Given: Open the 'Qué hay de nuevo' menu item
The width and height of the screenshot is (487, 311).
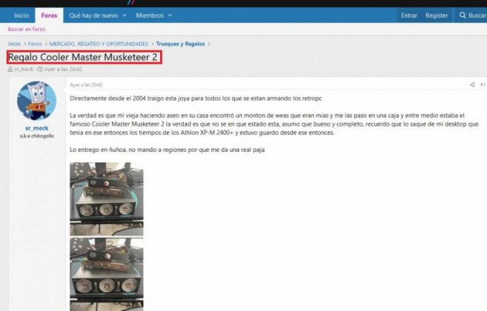Looking at the screenshot, I should (92, 15).
